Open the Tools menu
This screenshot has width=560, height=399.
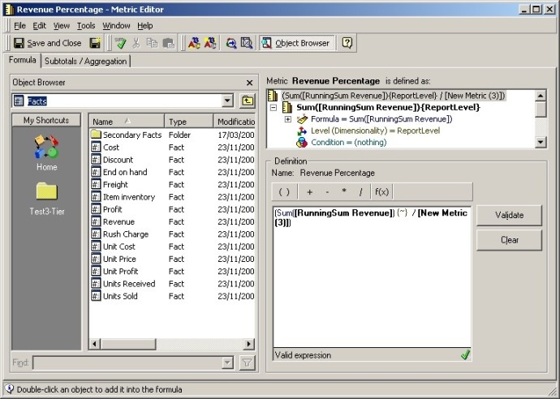tap(85, 26)
